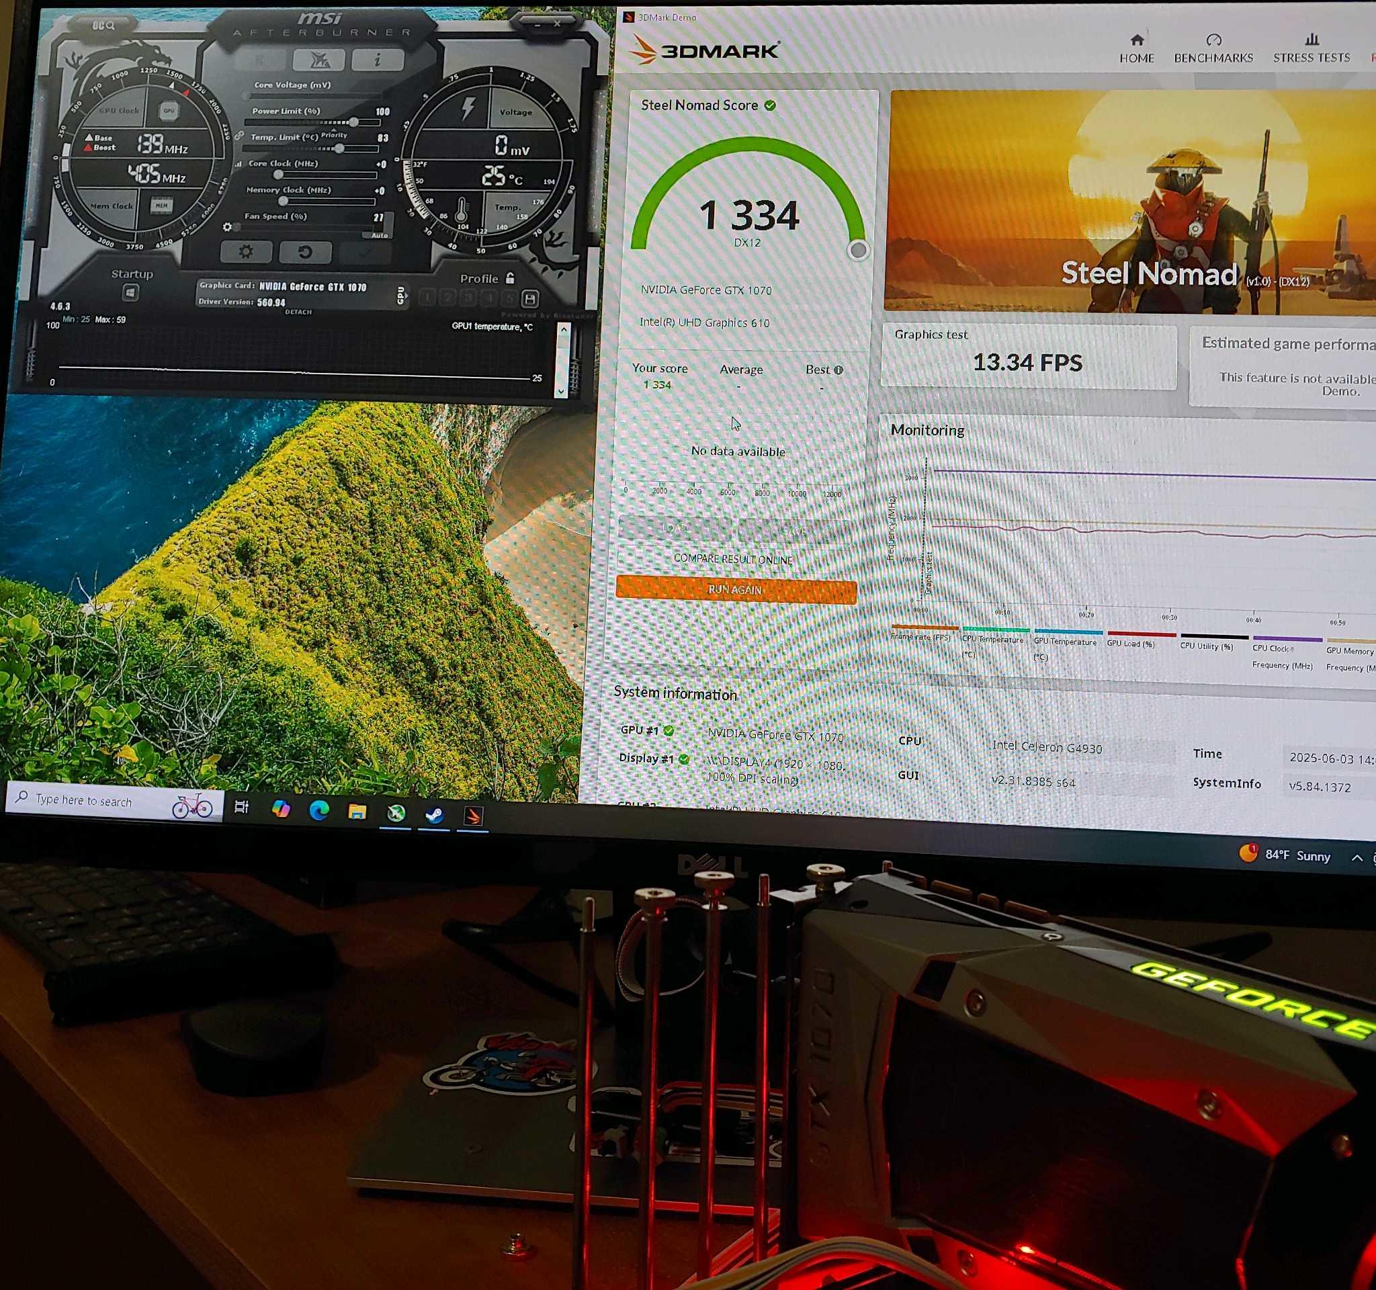
Task: Open the BENCHMARKS tab in 3DMark
Action: pyautogui.click(x=1213, y=48)
